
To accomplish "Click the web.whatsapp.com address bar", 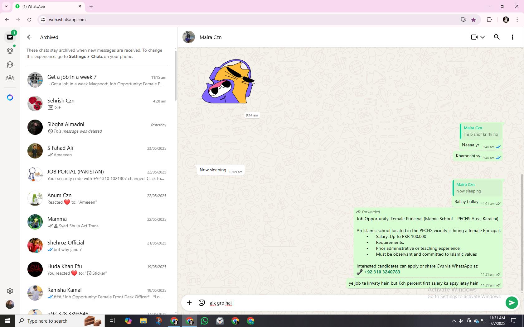I will (x=250, y=20).
